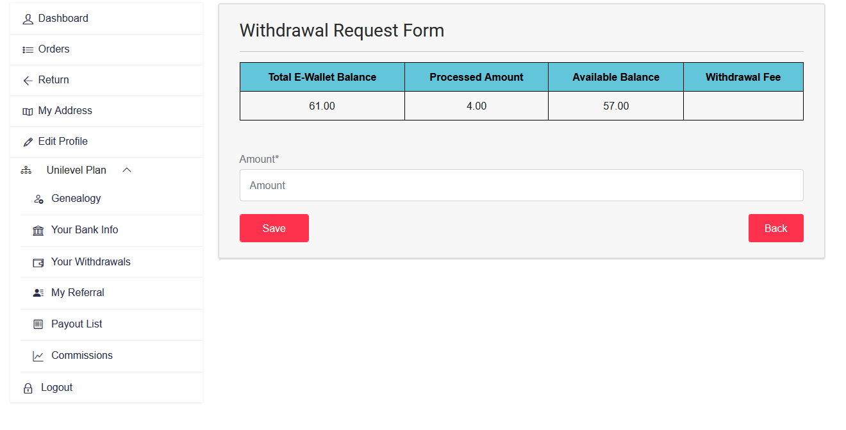The image size is (846, 430).
Task: Focus the Amount input field
Action: [521, 185]
